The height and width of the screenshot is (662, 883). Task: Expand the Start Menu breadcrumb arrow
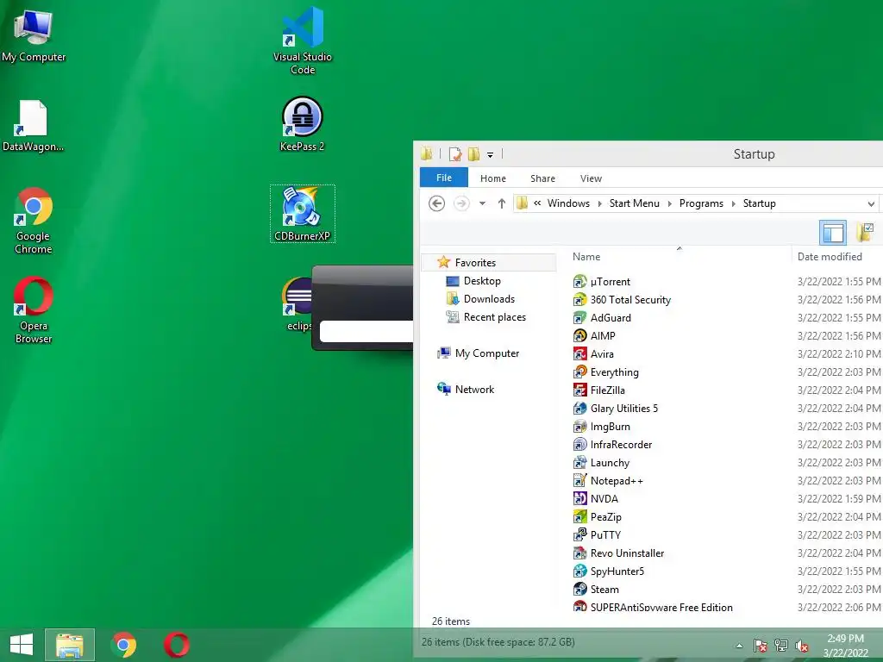click(669, 203)
